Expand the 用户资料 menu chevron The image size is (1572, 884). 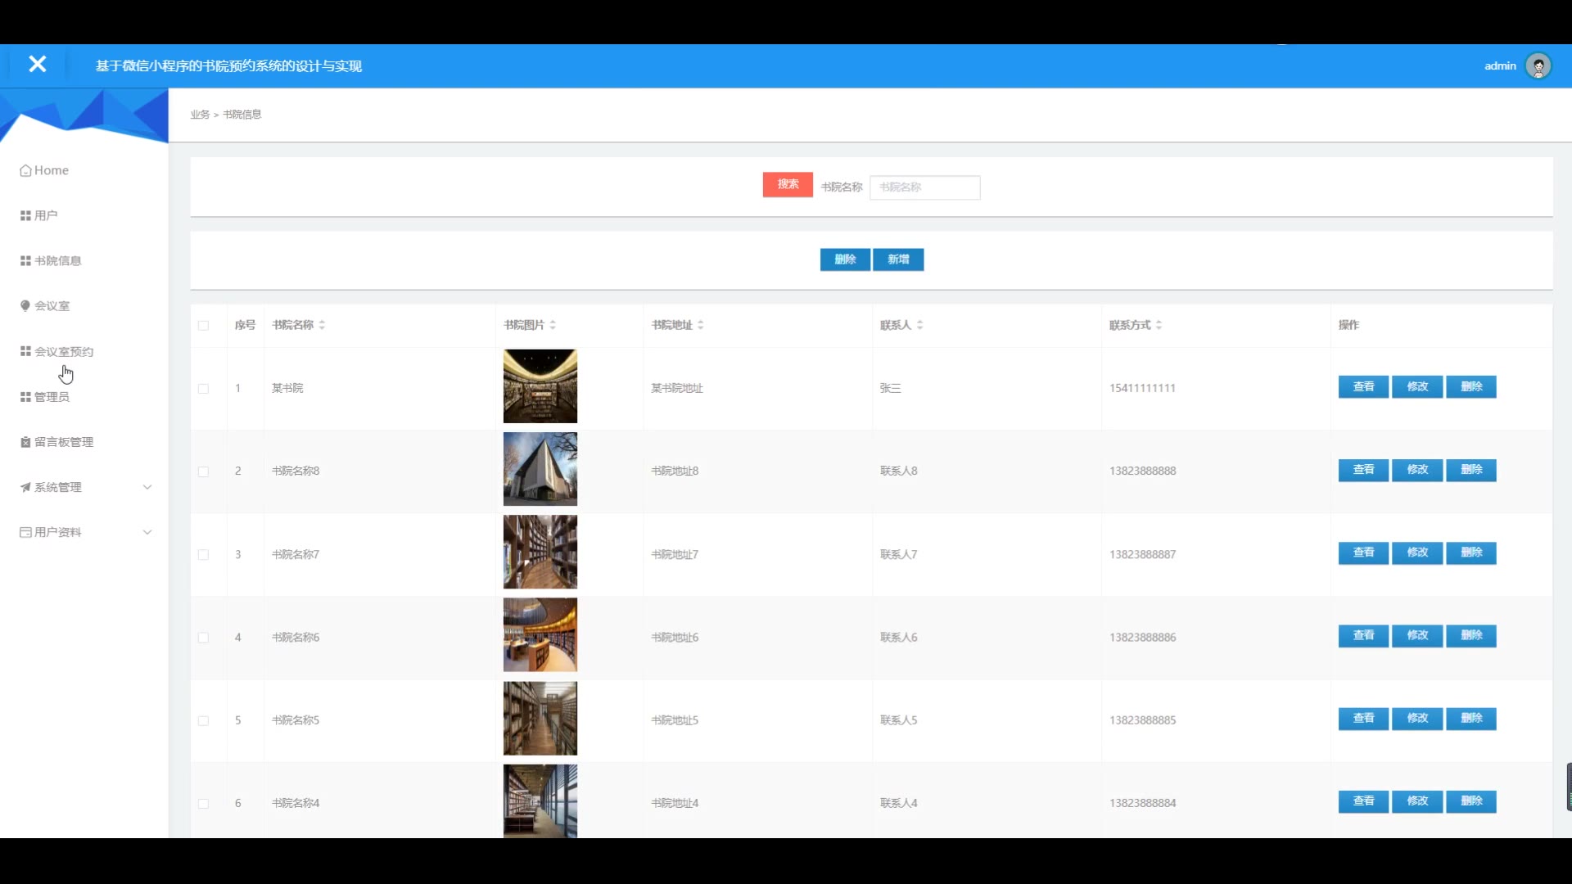[x=147, y=532]
